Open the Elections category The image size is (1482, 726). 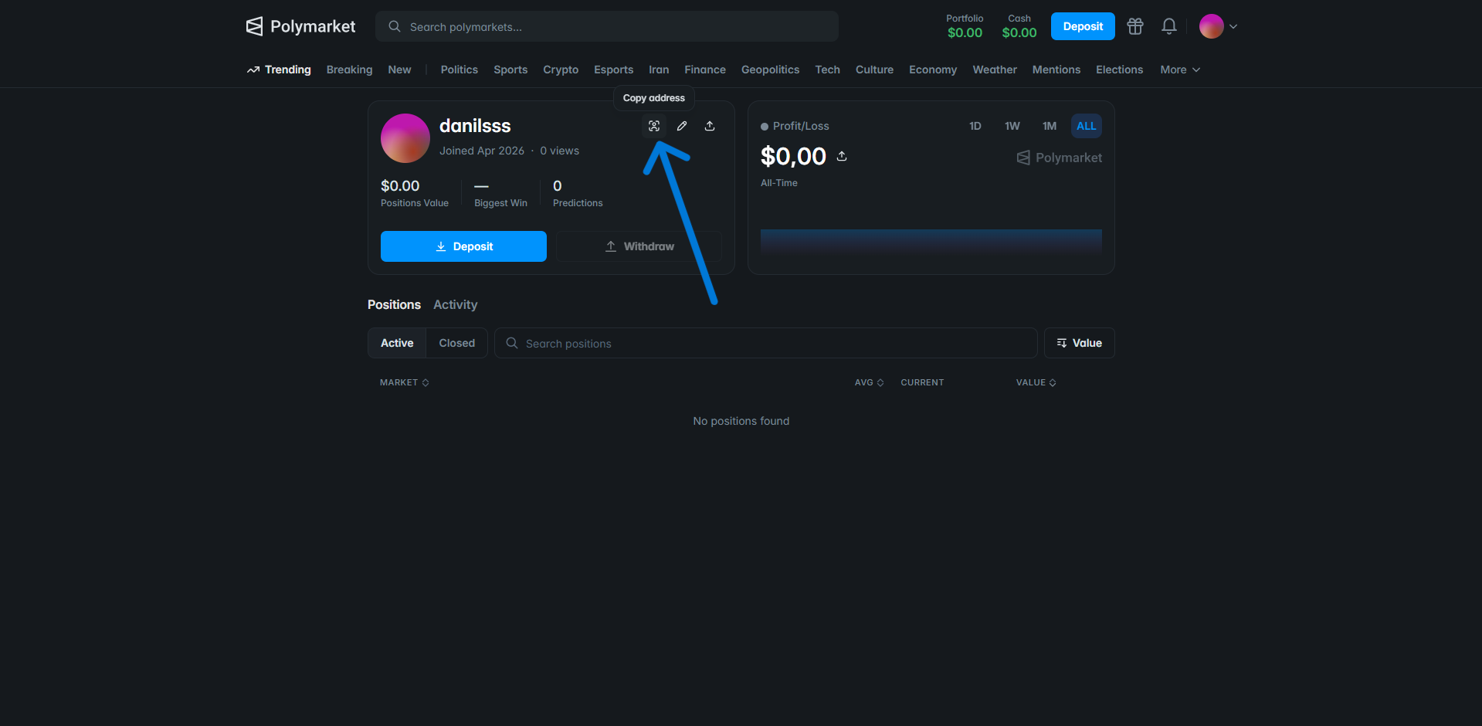[1119, 70]
